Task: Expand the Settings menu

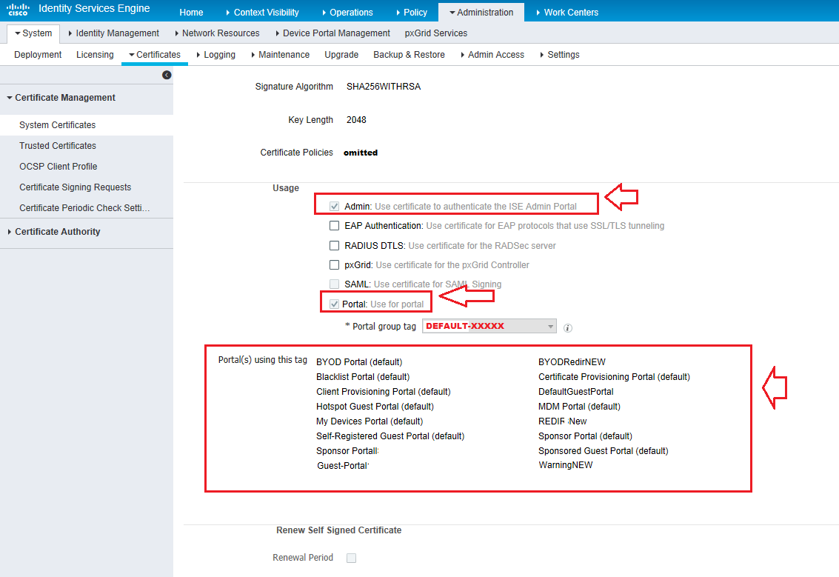Action: tap(560, 55)
